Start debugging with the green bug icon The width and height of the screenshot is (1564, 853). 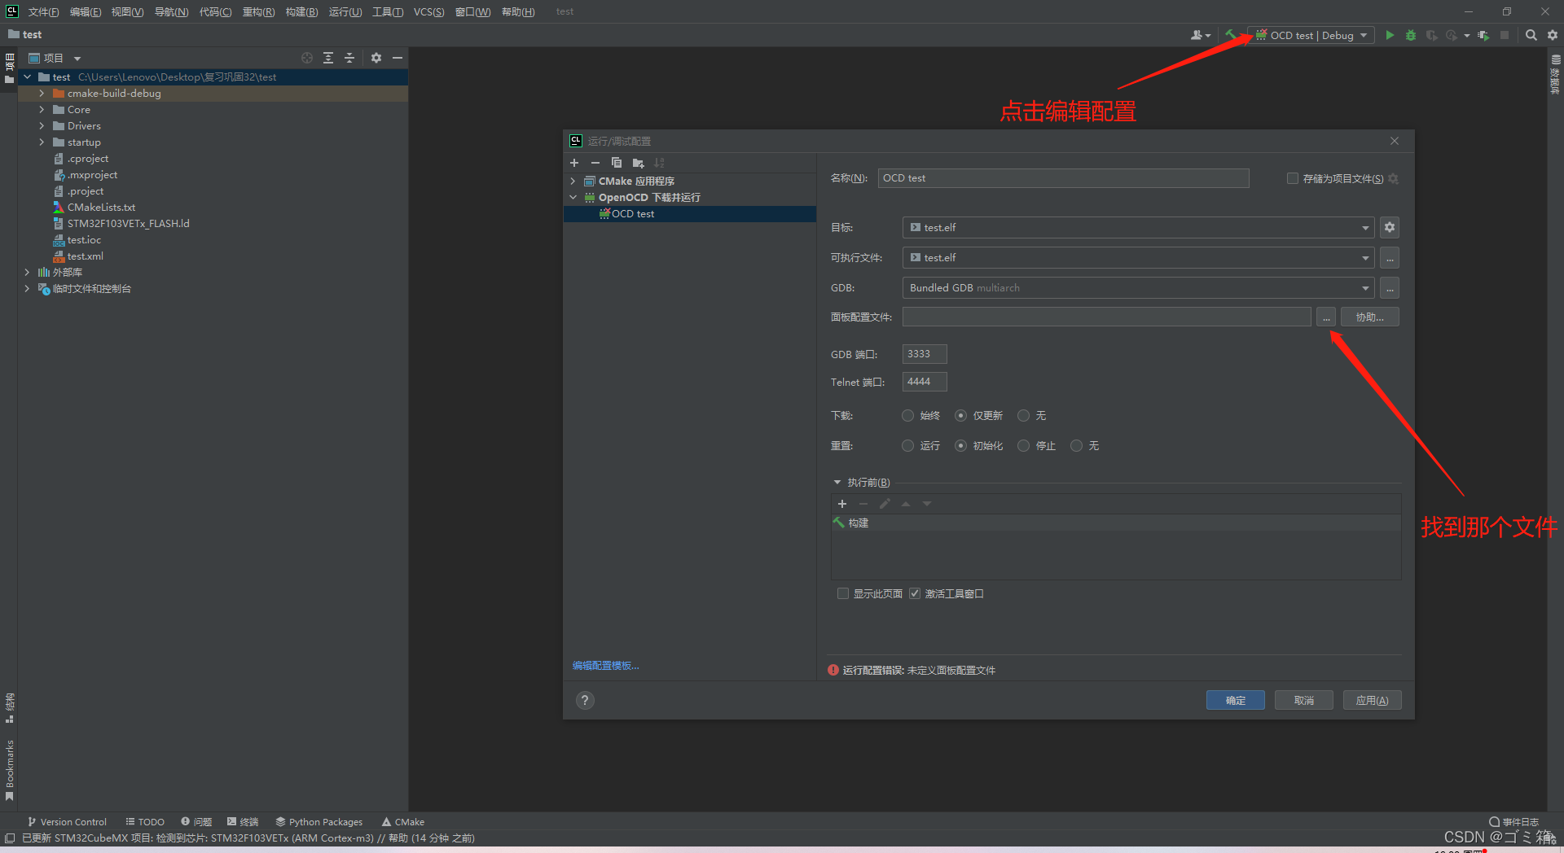point(1411,35)
